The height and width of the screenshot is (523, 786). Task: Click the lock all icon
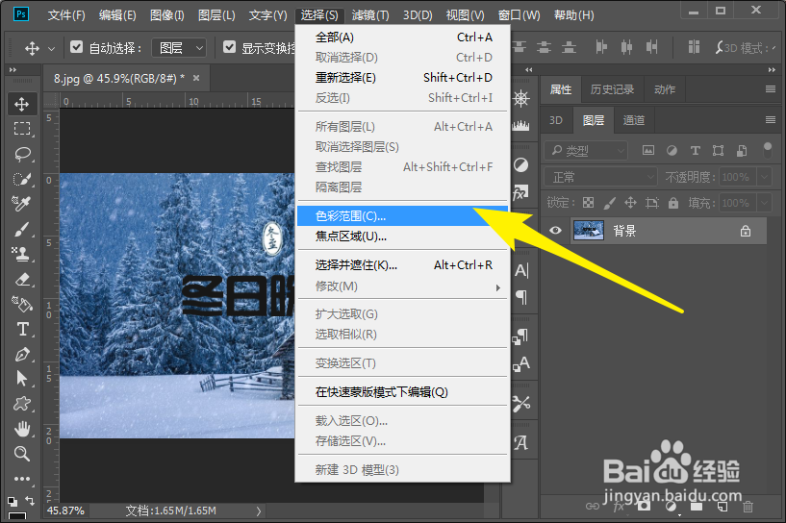[x=673, y=203]
